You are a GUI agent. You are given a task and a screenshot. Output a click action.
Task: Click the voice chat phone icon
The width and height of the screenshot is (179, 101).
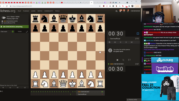(x=27, y=32)
